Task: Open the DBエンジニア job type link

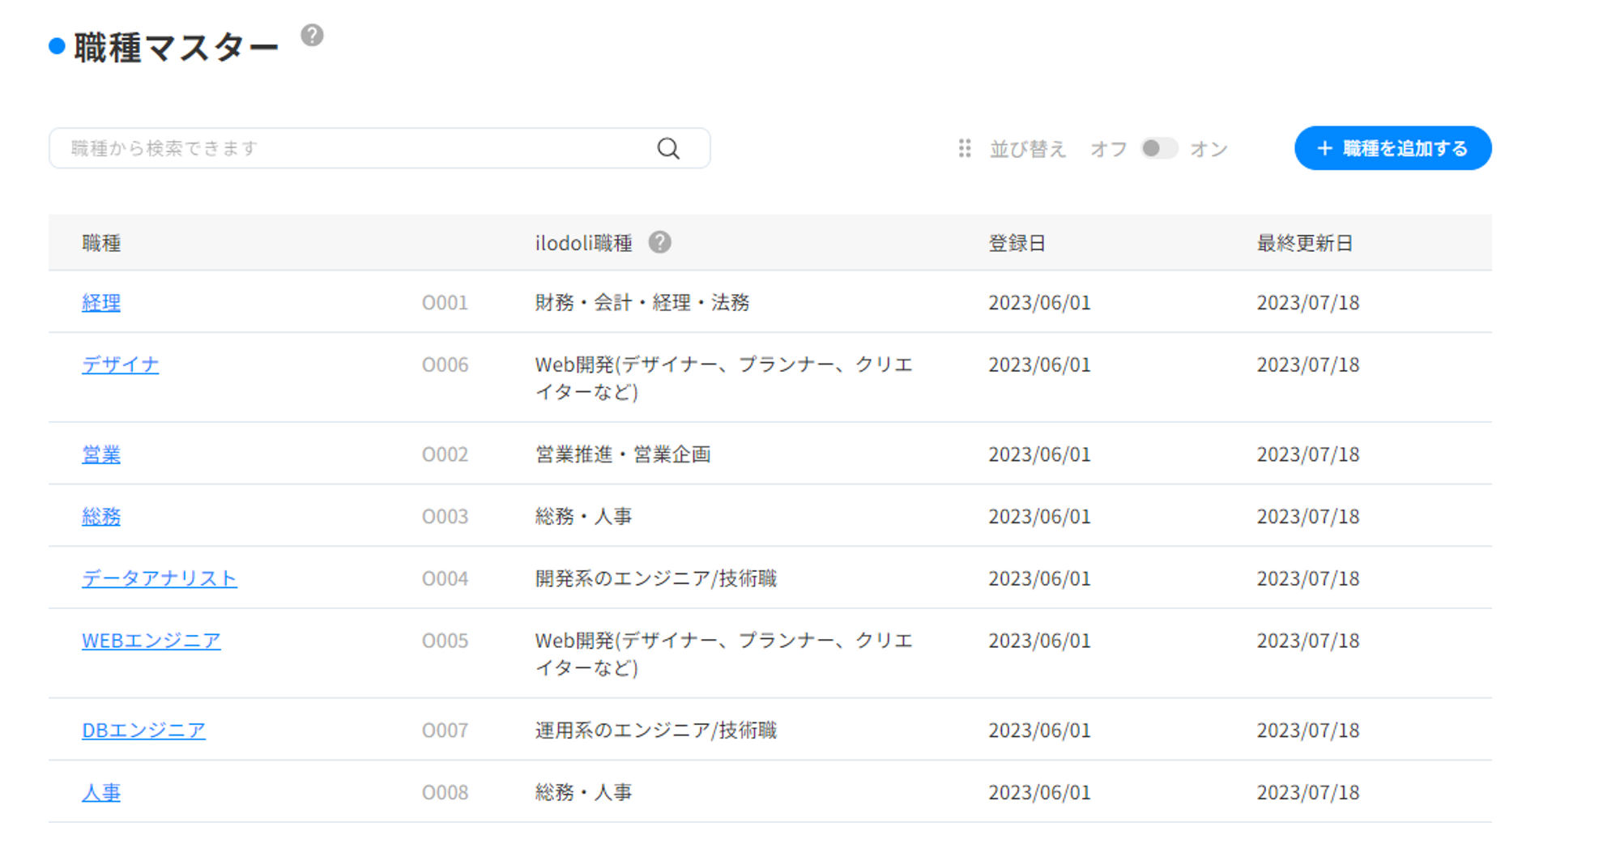Action: (143, 730)
